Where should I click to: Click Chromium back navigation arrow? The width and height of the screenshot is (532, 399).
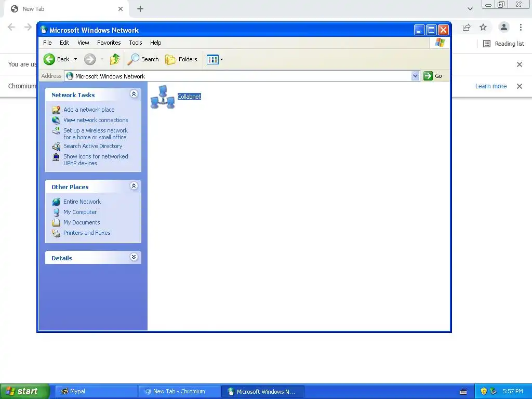[x=11, y=27]
